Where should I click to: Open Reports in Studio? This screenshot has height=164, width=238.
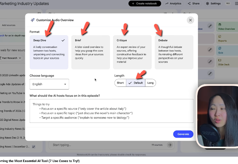point(227,39)
